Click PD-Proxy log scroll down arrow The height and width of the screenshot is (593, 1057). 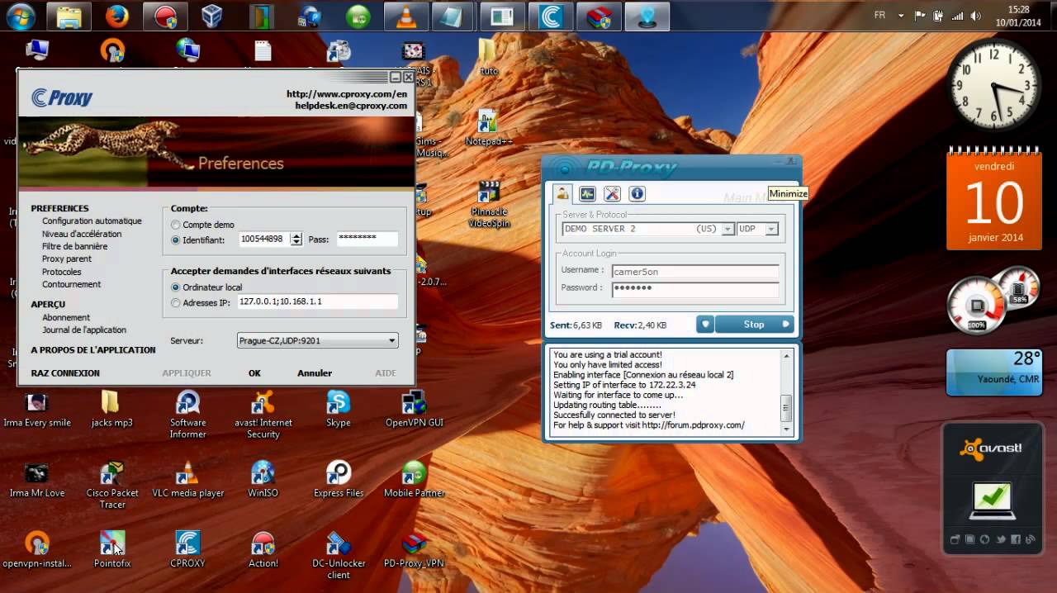coord(786,429)
